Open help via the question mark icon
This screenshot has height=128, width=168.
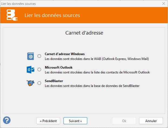[x=7, y=120]
